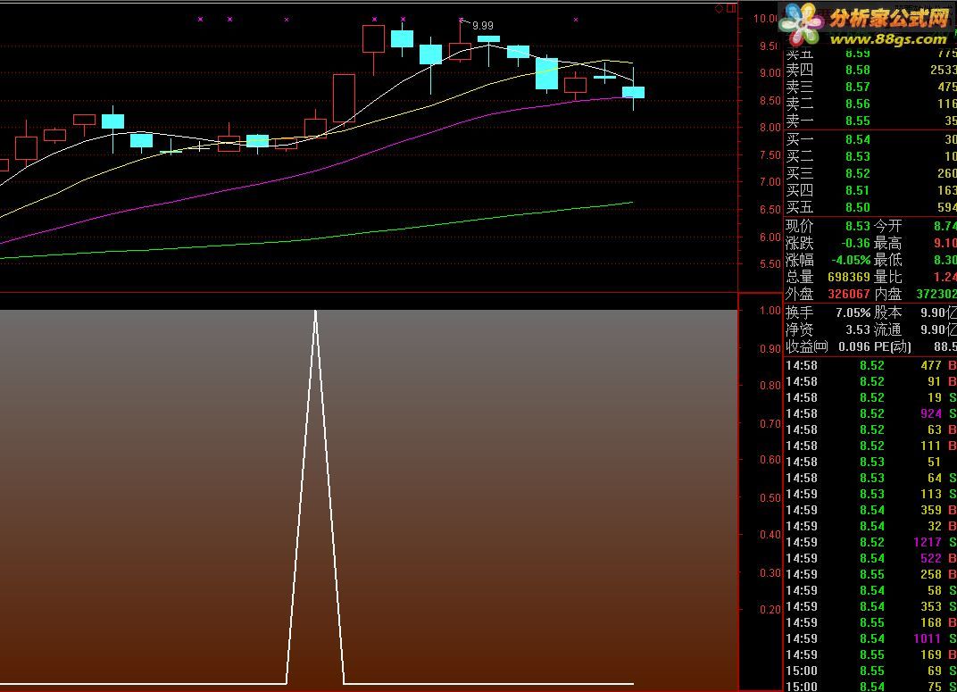This screenshot has height=692, width=957.
Task: Select the 14:59 trade with volume 1217
Action: [x=870, y=543]
